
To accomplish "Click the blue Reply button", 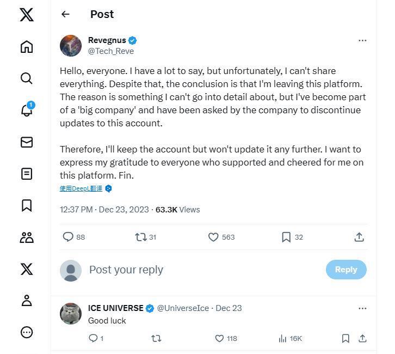I will pyautogui.click(x=345, y=270).
